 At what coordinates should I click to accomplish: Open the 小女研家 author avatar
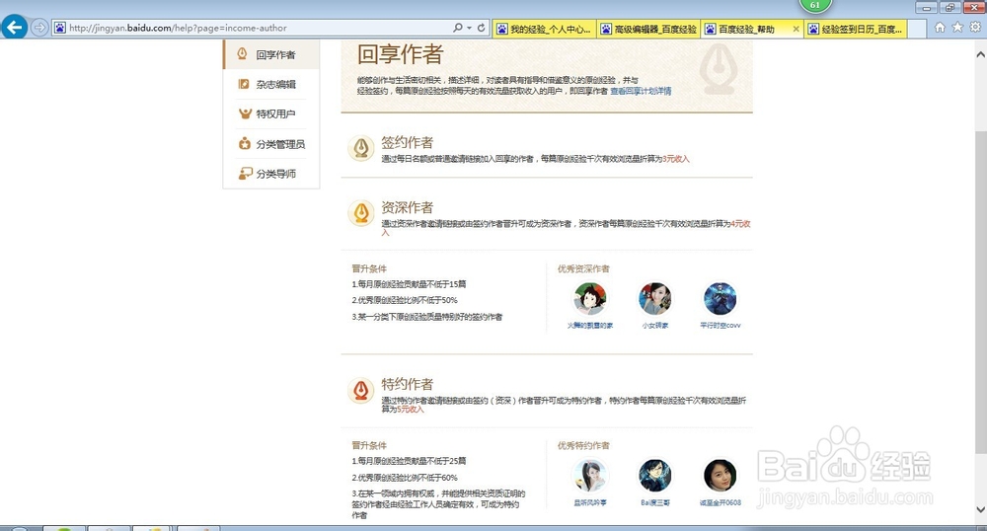pyautogui.click(x=654, y=298)
